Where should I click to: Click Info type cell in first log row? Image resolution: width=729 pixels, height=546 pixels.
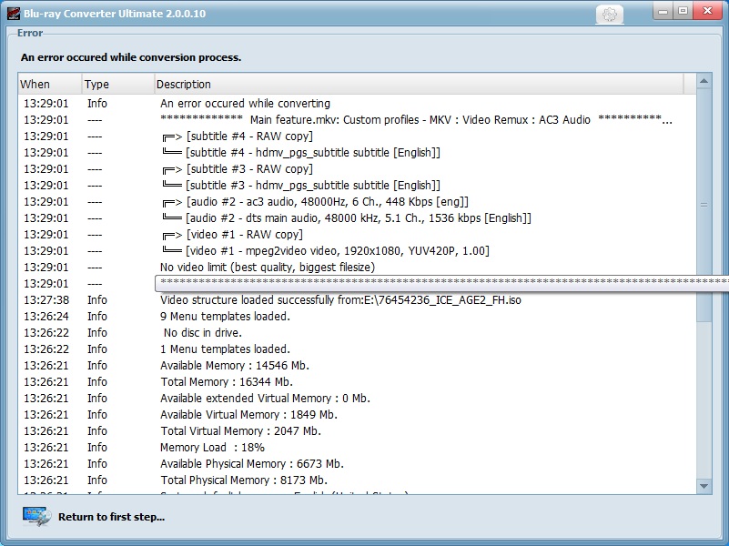click(x=97, y=103)
